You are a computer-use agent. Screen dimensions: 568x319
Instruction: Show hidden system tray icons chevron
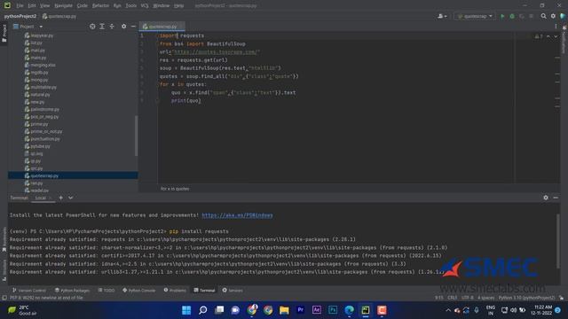pyautogui.click(x=448, y=310)
